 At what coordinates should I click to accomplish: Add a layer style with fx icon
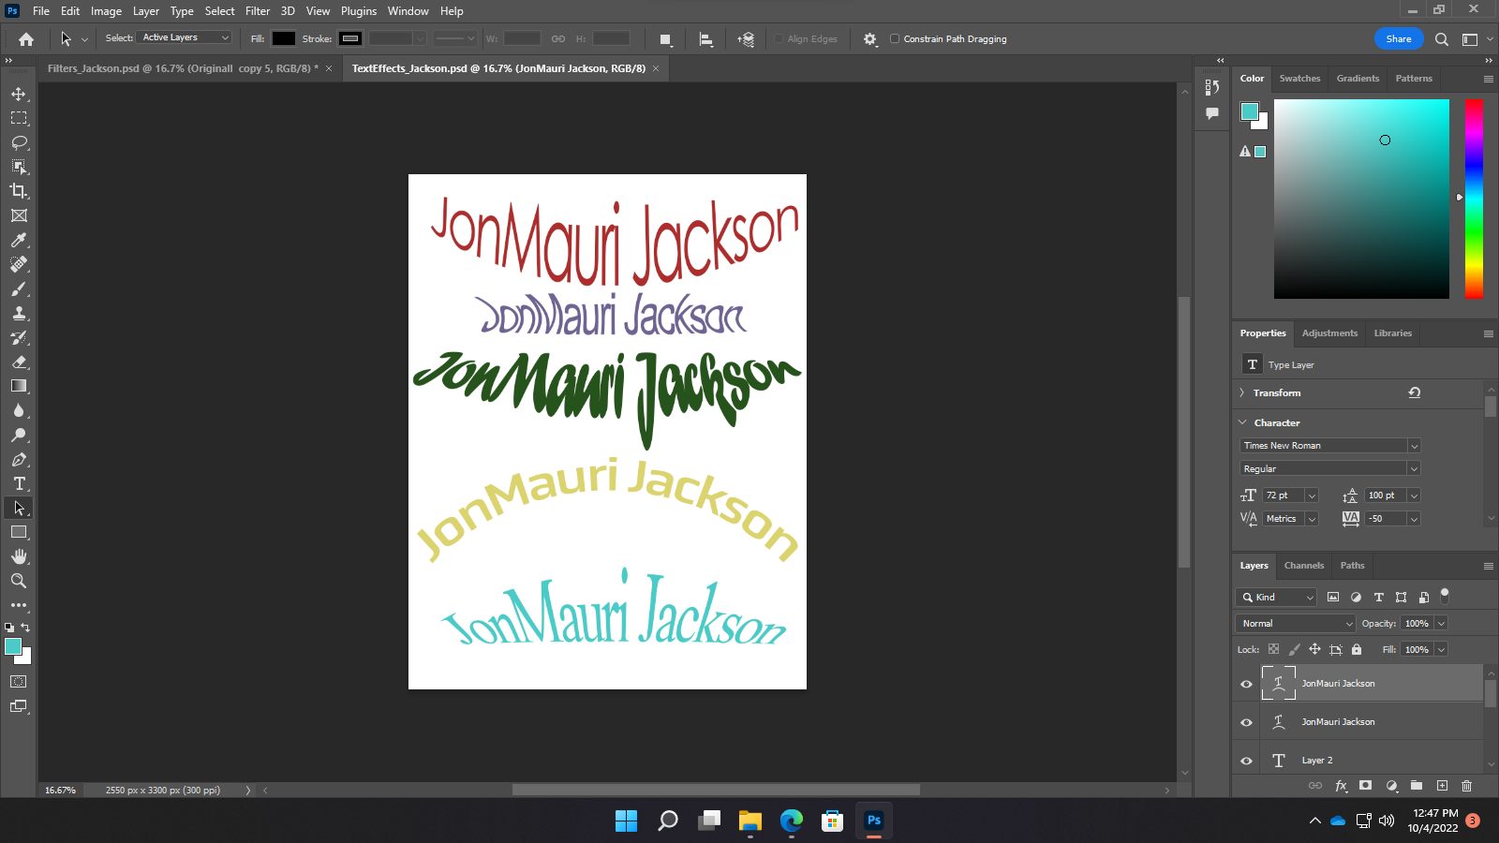point(1341,786)
